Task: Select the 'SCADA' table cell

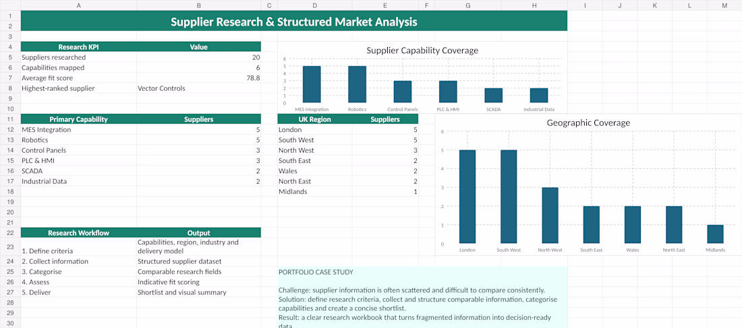Action: (78, 171)
